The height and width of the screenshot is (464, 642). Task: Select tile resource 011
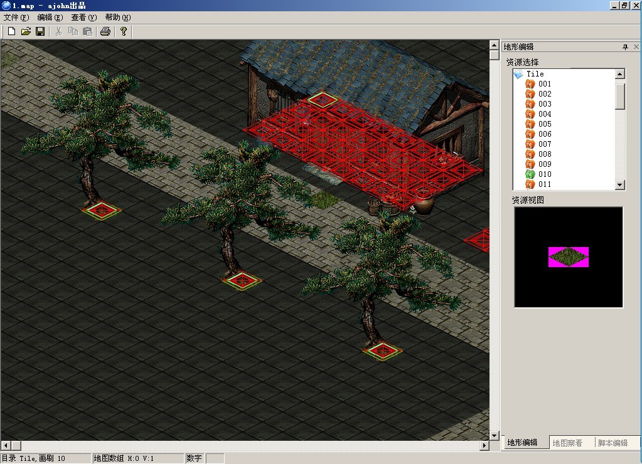pyautogui.click(x=545, y=184)
